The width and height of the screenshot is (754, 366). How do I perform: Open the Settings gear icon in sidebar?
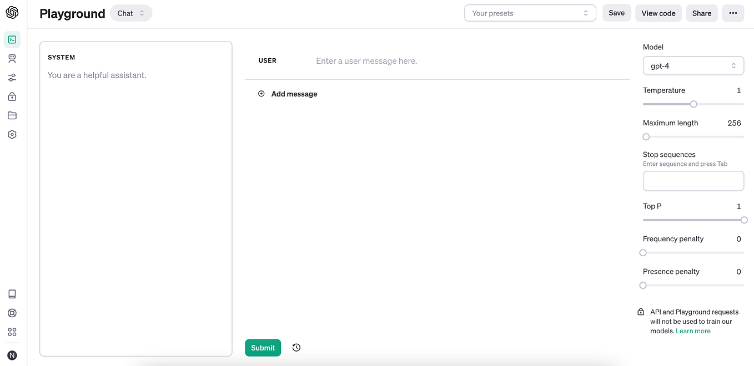[x=12, y=134]
